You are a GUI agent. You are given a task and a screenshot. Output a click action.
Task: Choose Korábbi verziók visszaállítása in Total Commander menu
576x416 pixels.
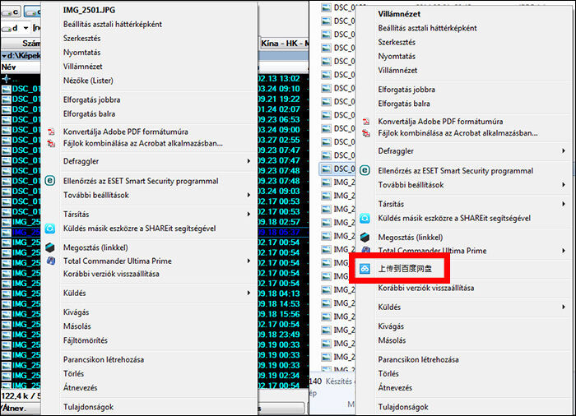(x=111, y=274)
